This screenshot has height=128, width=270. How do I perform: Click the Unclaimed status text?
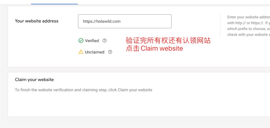pyautogui.click(x=95, y=52)
